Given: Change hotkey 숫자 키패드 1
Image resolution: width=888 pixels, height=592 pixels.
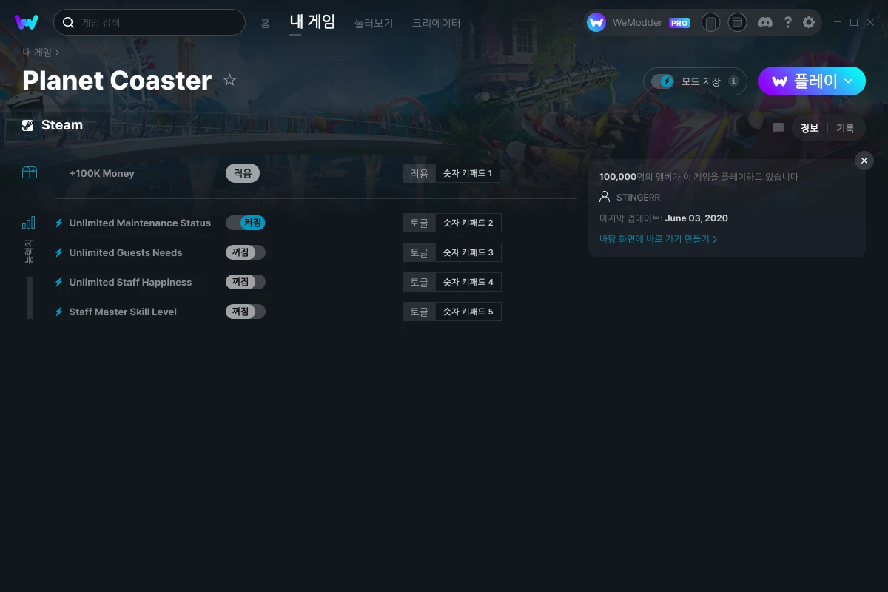Looking at the screenshot, I should coord(468,173).
